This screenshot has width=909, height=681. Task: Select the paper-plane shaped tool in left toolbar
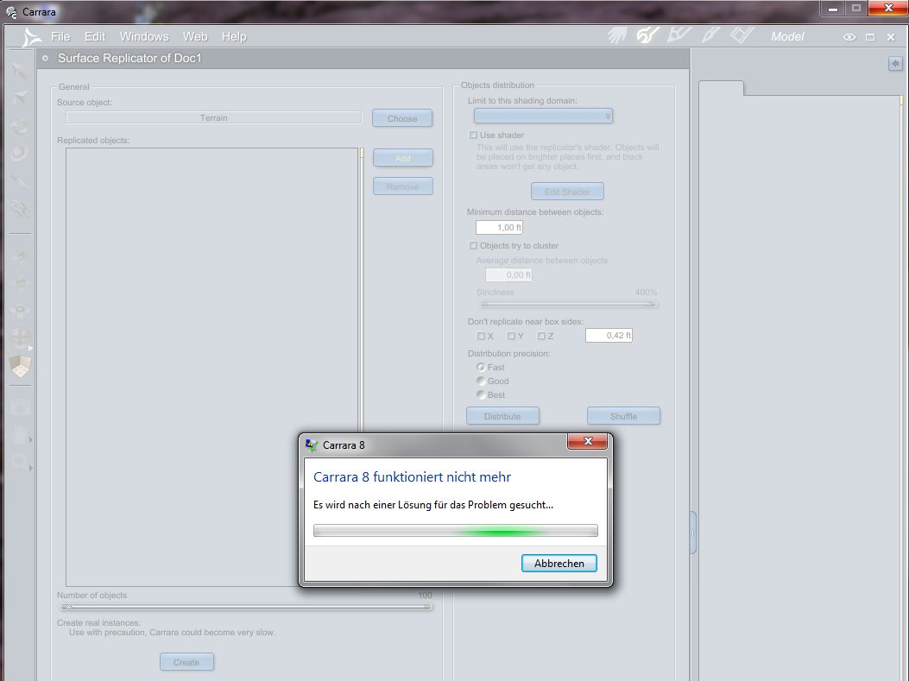(x=20, y=98)
